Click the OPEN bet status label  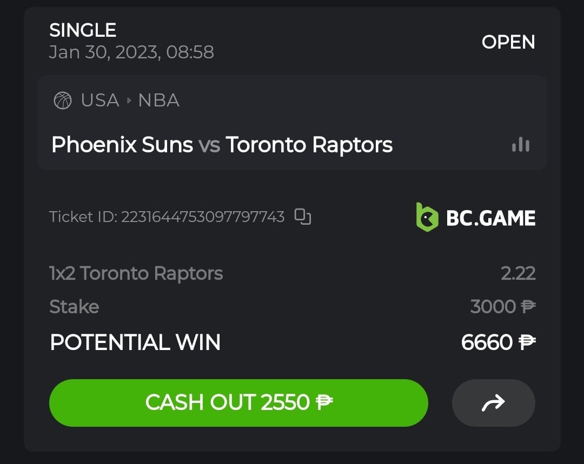(x=508, y=42)
